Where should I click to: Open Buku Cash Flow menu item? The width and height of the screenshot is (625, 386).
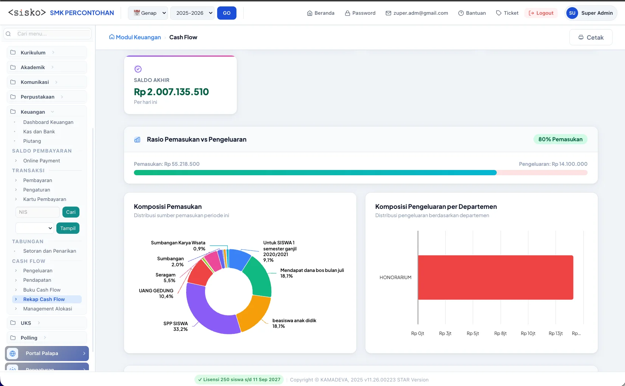[x=42, y=290]
